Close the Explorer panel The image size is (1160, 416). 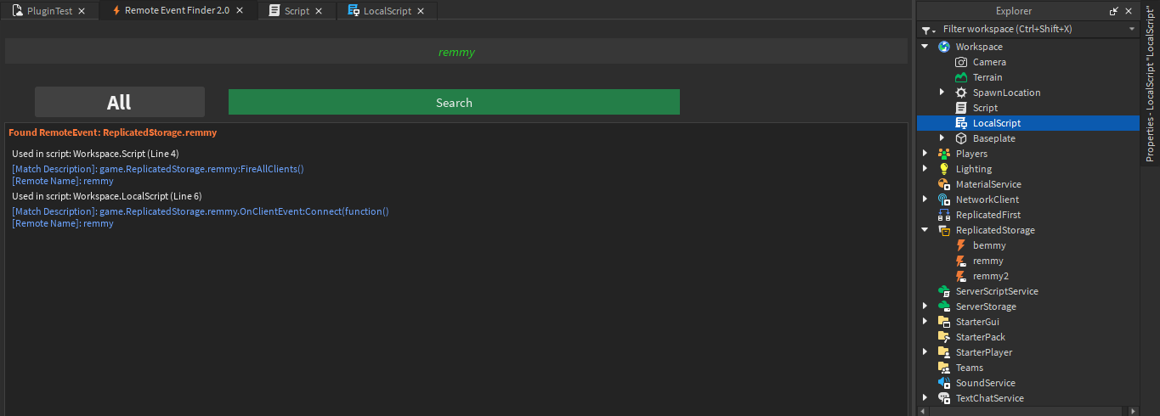click(1130, 12)
